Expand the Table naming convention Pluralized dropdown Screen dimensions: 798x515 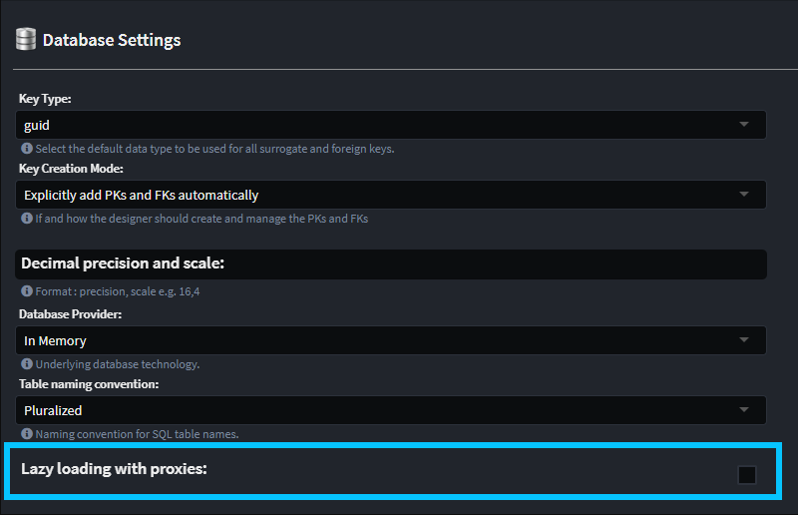pos(393,410)
